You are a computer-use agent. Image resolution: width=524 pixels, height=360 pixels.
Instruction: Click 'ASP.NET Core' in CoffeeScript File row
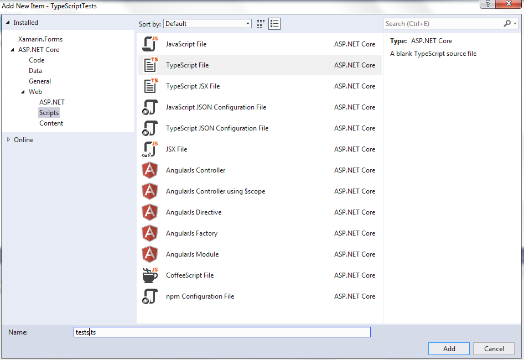click(355, 275)
